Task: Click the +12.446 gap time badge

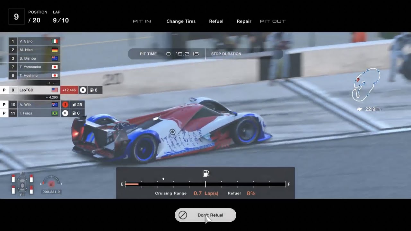Action: tap(69, 90)
